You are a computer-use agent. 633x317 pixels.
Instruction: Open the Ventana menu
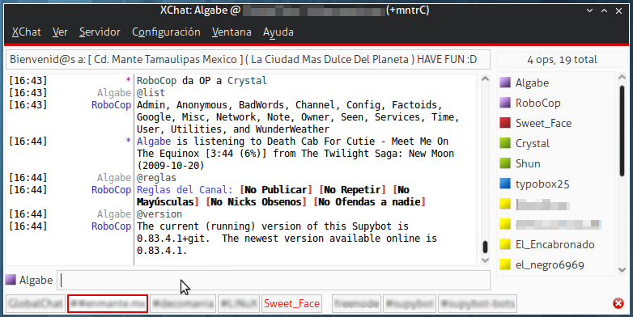coord(232,32)
